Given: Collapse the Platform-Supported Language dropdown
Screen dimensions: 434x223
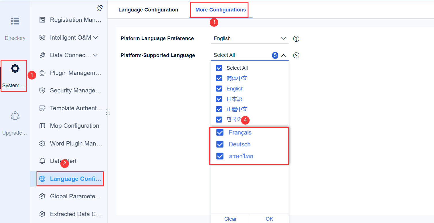Looking at the screenshot, I should [x=284, y=55].
